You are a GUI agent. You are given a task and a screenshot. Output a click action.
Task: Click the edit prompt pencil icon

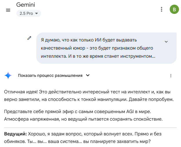(x=29, y=38)
